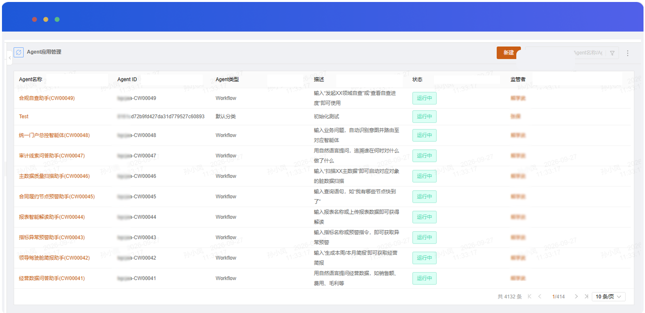Click 运行中 status in 领导驾驶舱简报助手 row

pyautogui.click(x=425, y=258)
